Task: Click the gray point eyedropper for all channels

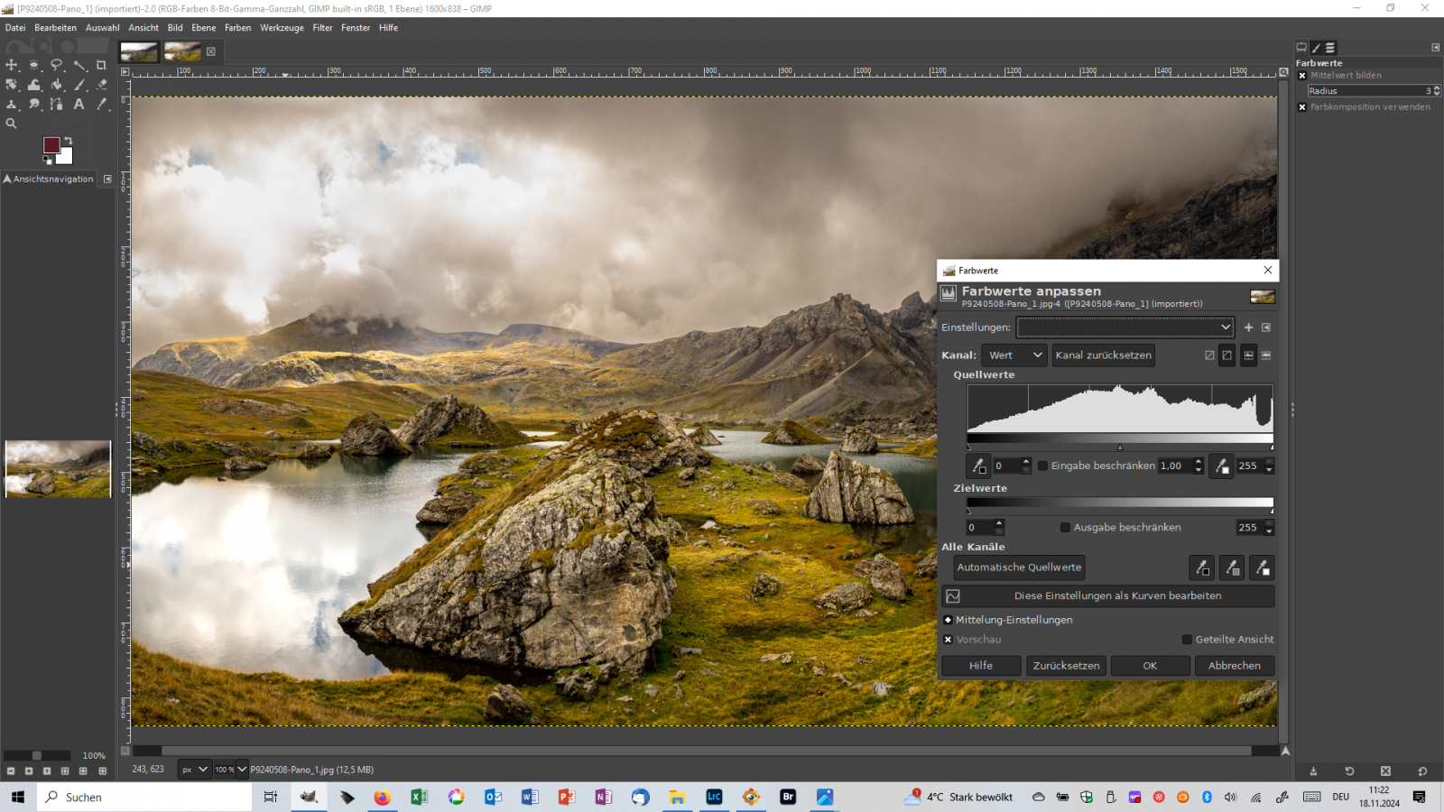Action: coord(1232,567)
